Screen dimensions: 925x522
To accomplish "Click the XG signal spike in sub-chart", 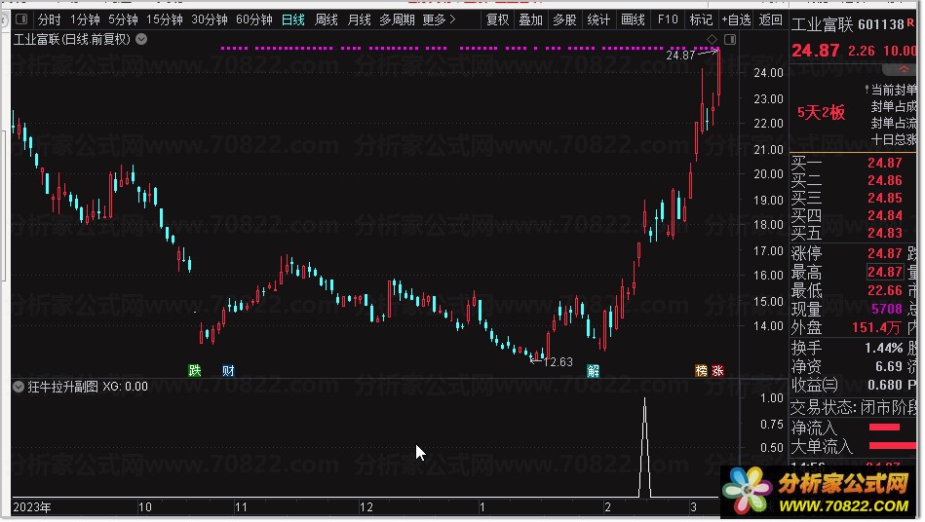I will (645, 448).
